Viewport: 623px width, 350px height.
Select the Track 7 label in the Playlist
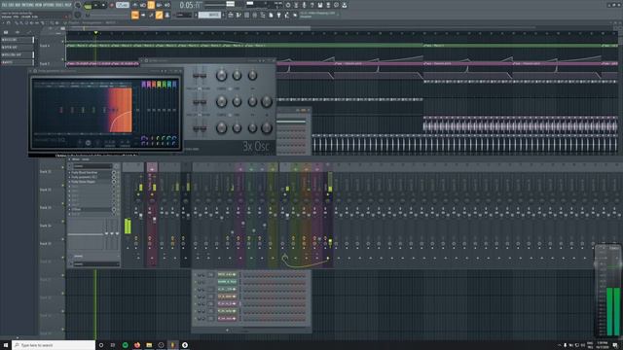click(x=45, y=63)
